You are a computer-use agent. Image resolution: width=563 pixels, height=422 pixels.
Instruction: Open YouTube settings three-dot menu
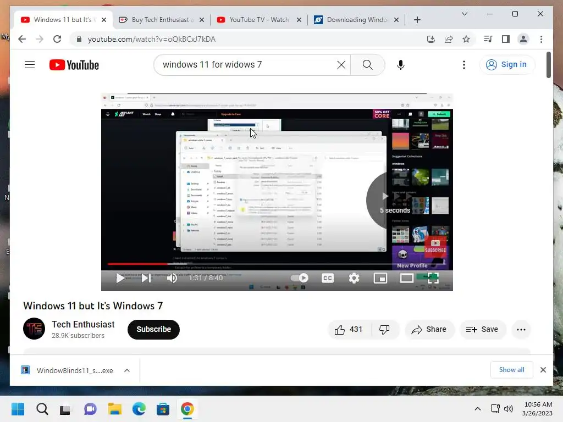click(x=464, y=65)
